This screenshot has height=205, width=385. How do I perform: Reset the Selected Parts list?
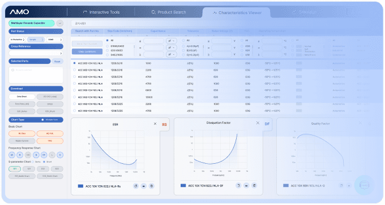click(x=57, y=62)
